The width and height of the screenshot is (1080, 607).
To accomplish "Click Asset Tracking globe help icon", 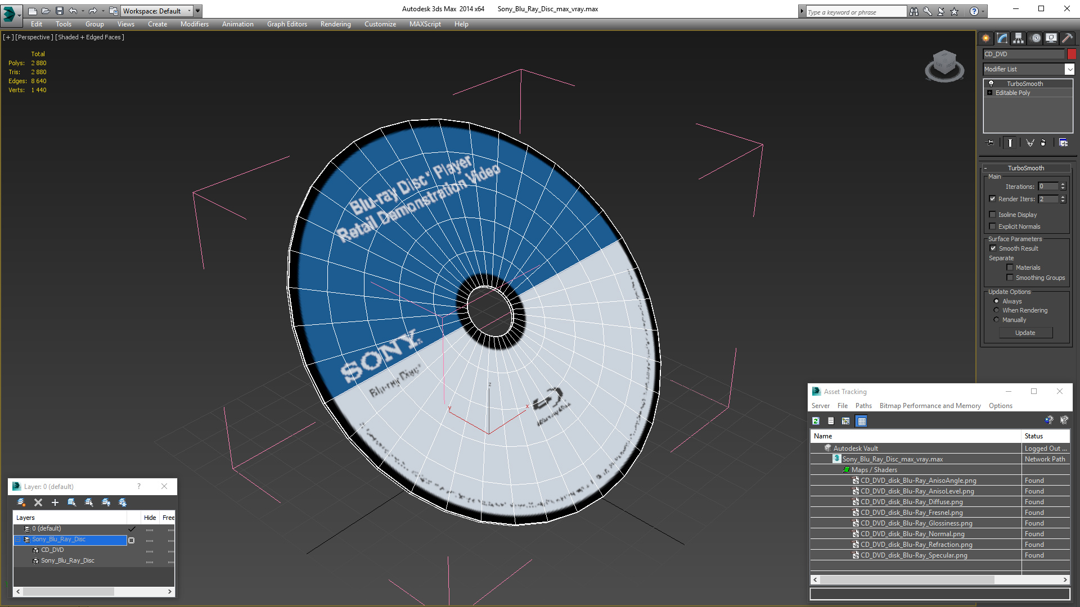I will click(1048, 420).
